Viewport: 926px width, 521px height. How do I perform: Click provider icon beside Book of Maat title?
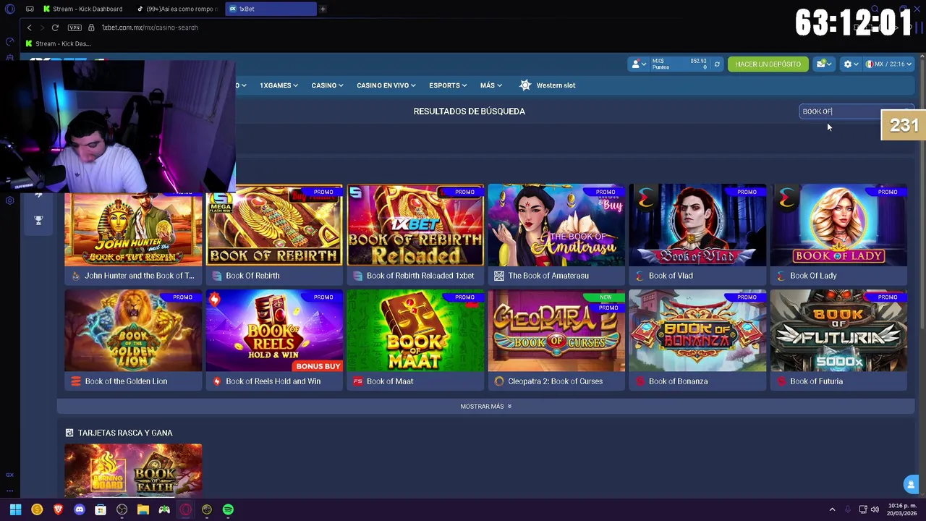[x=357, y=381]
